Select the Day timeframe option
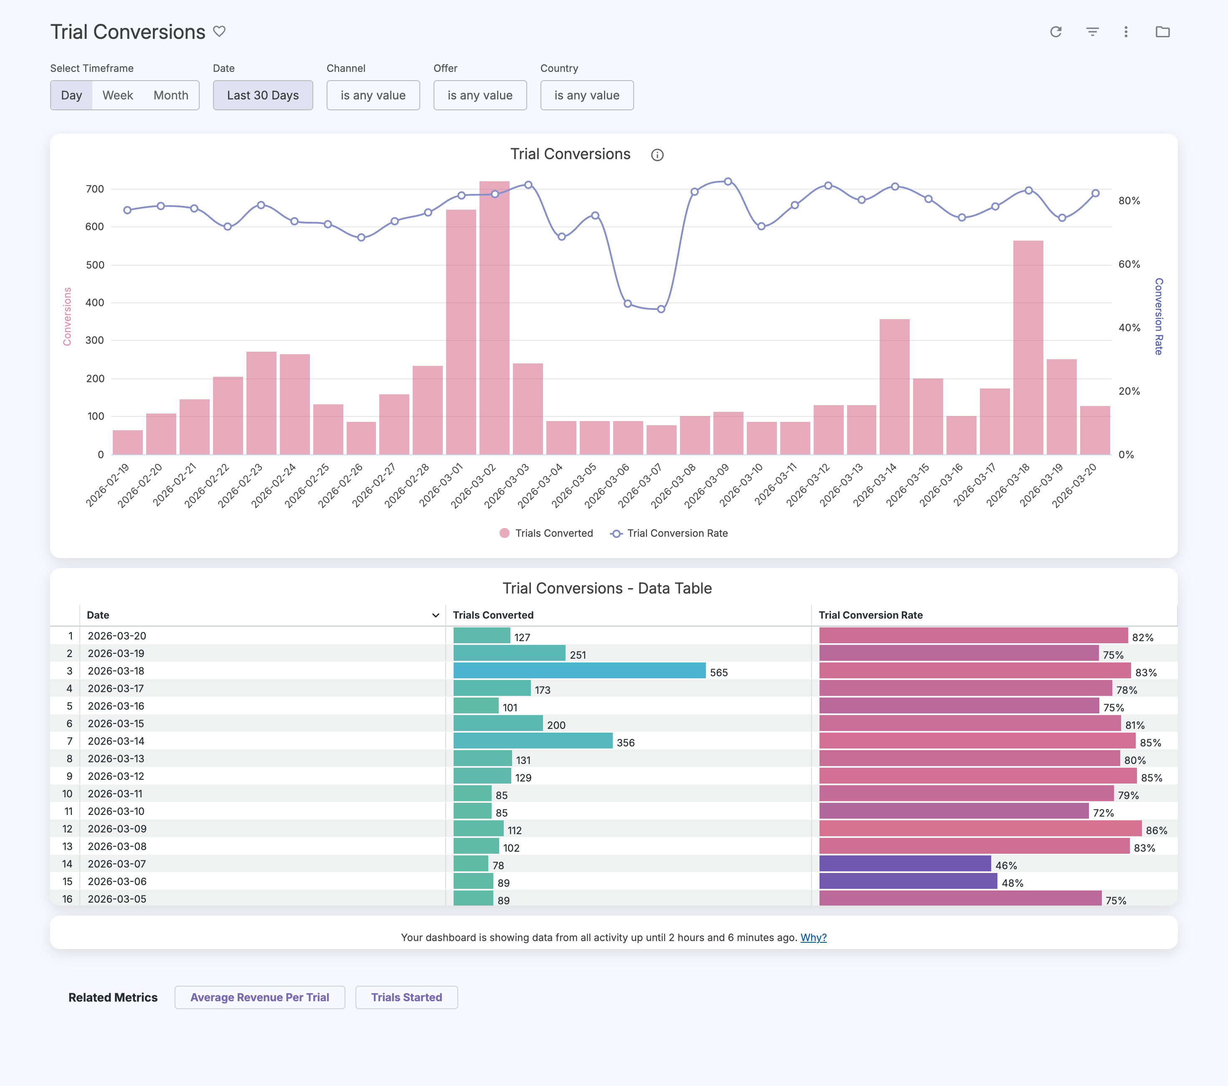Image resolution: width=1228 pixels, height=1086 pixels. (x=71, y=95)
